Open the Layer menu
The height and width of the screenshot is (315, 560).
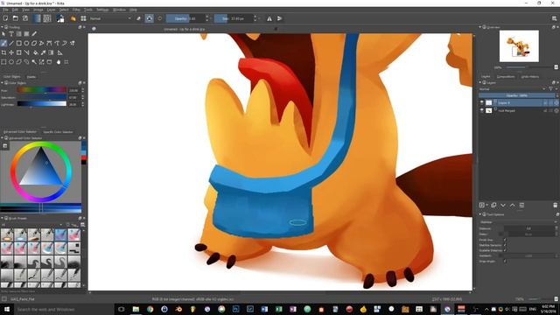click(51, 10)
